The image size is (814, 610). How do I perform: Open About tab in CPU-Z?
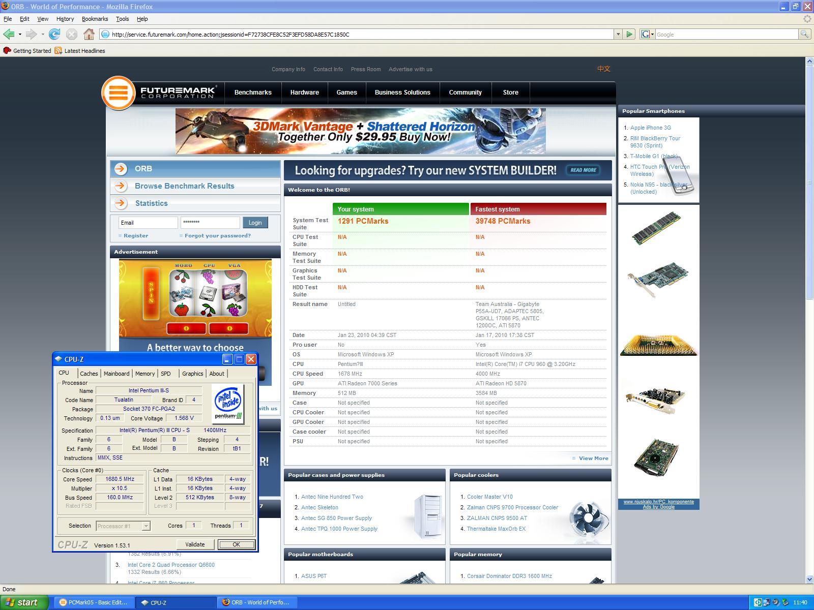217,374
